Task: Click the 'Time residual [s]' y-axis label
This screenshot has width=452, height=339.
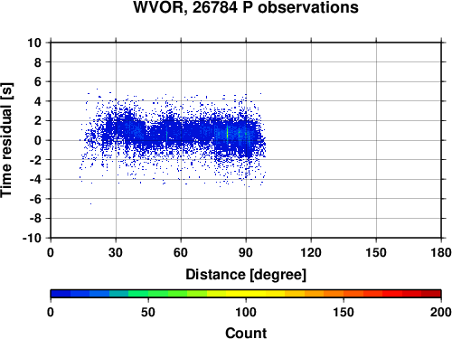Action: coord(7,140)
